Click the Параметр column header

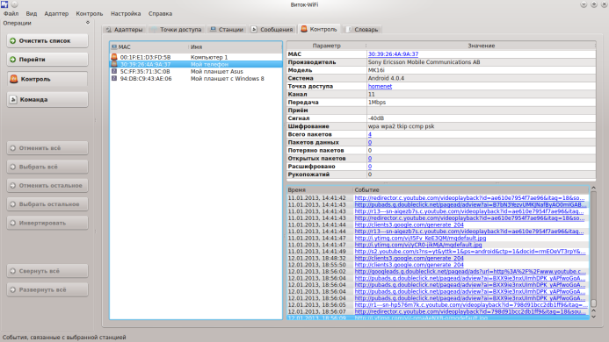tap(327, 46)
